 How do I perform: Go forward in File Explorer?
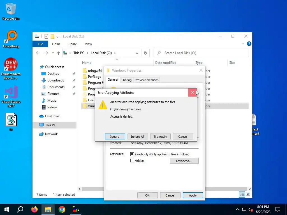click(46, 53)
